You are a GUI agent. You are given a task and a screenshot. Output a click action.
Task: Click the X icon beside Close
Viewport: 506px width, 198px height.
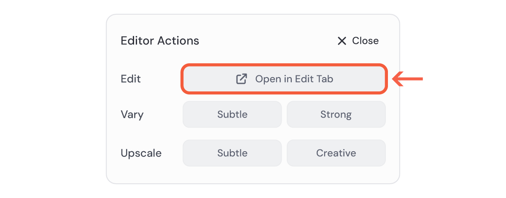point(342,41)
